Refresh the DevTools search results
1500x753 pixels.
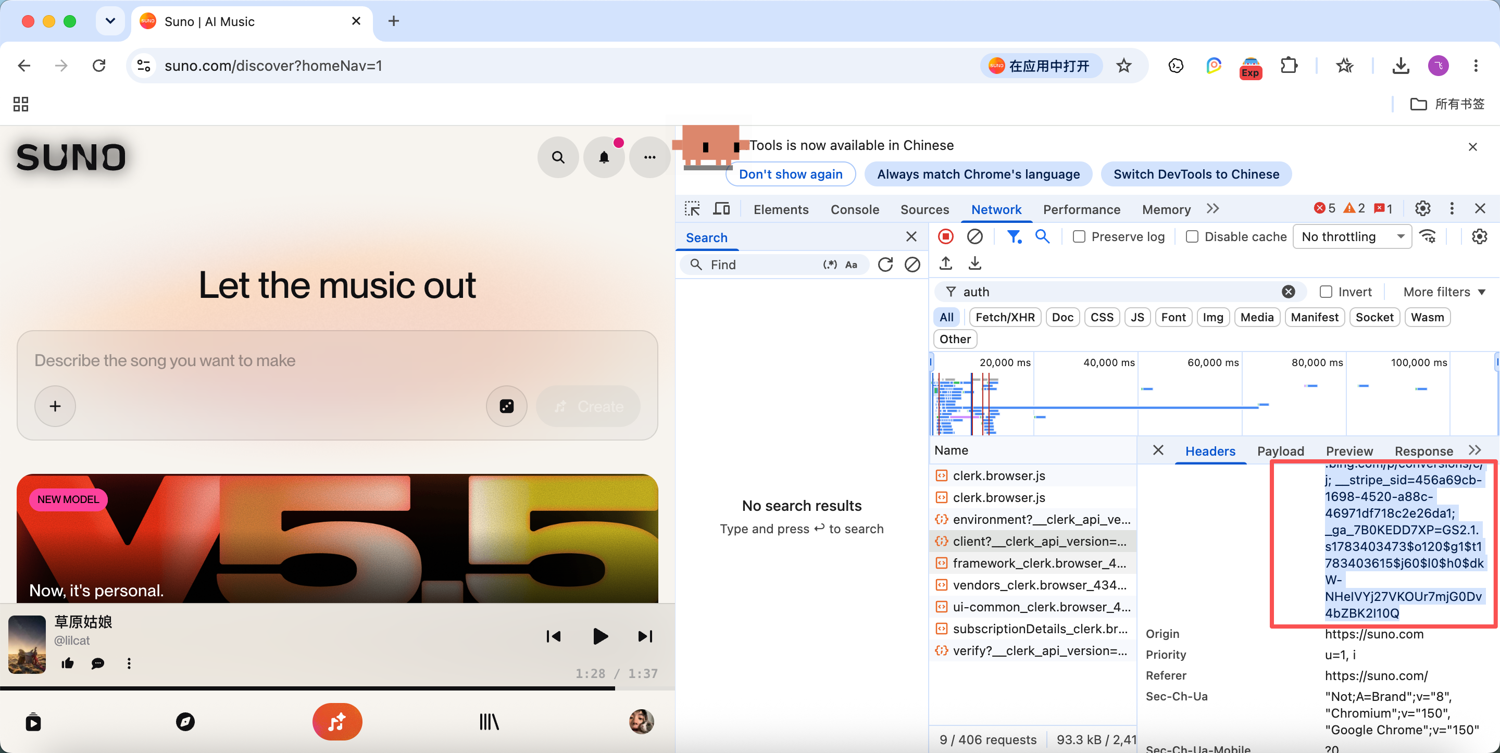(885, 265)
